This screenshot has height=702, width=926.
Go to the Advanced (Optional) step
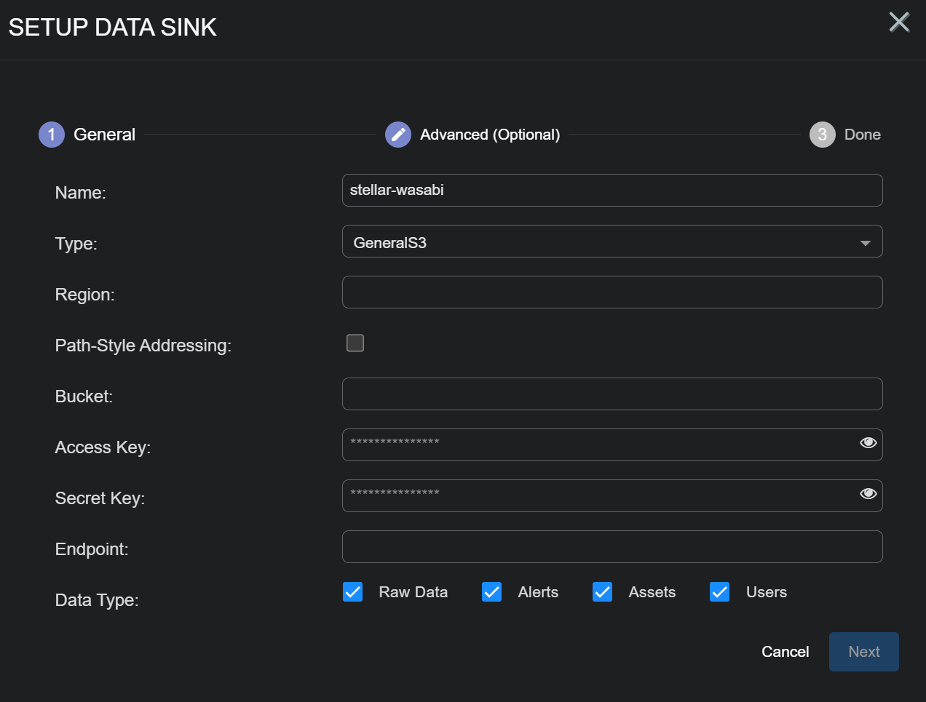[489, 135]
